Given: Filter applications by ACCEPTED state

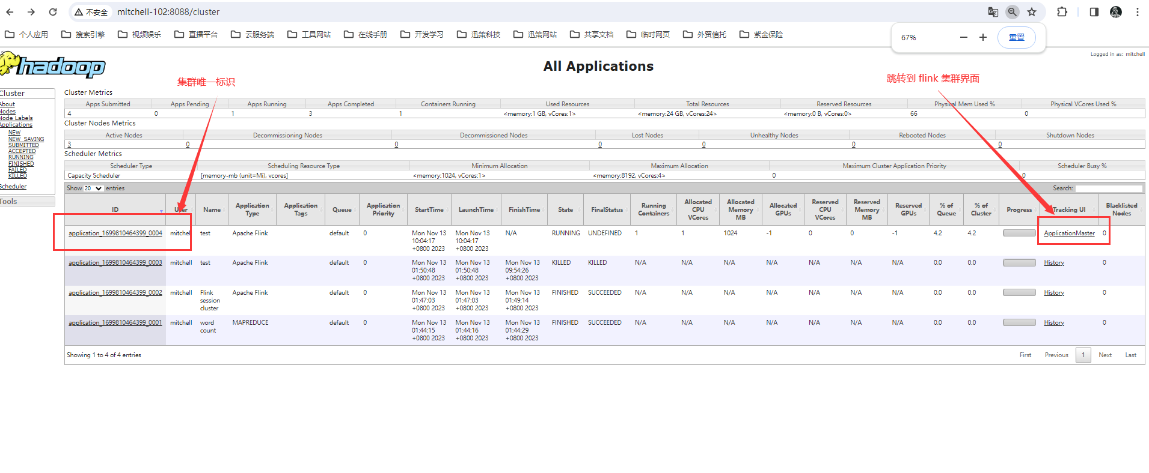Looking at the screenshot, I should (x=22, y=151).
